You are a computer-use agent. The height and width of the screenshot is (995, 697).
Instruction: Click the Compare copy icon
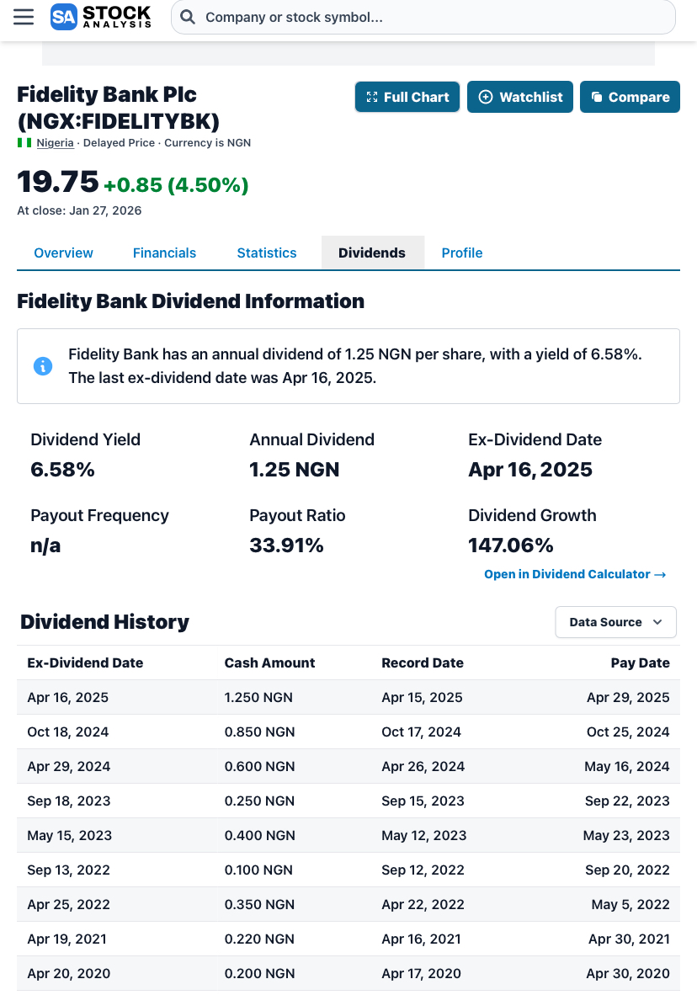(597, 98)
